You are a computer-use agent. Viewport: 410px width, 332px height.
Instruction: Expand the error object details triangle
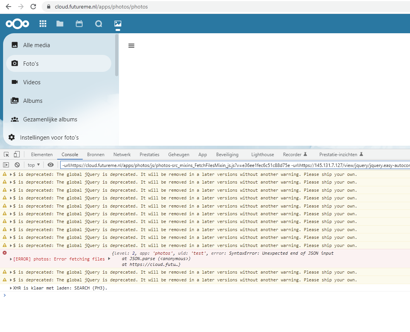click(109, 259)
